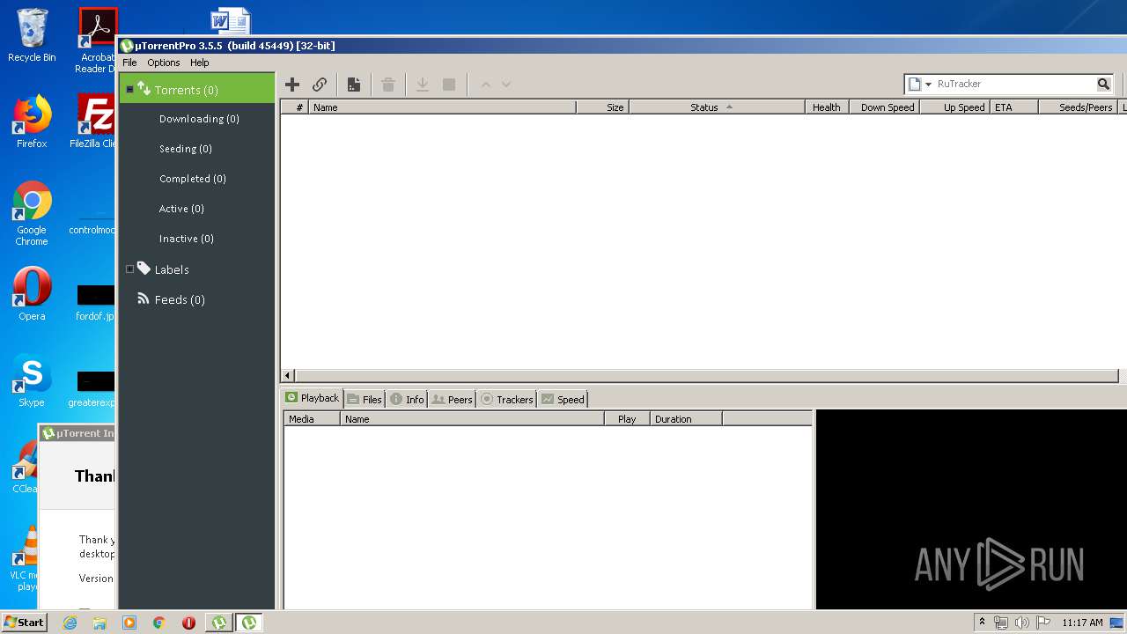The height and width of the screenshot is (634, 1127).
Task: Open Internet Explorer from taskbar
Action: 70,623
